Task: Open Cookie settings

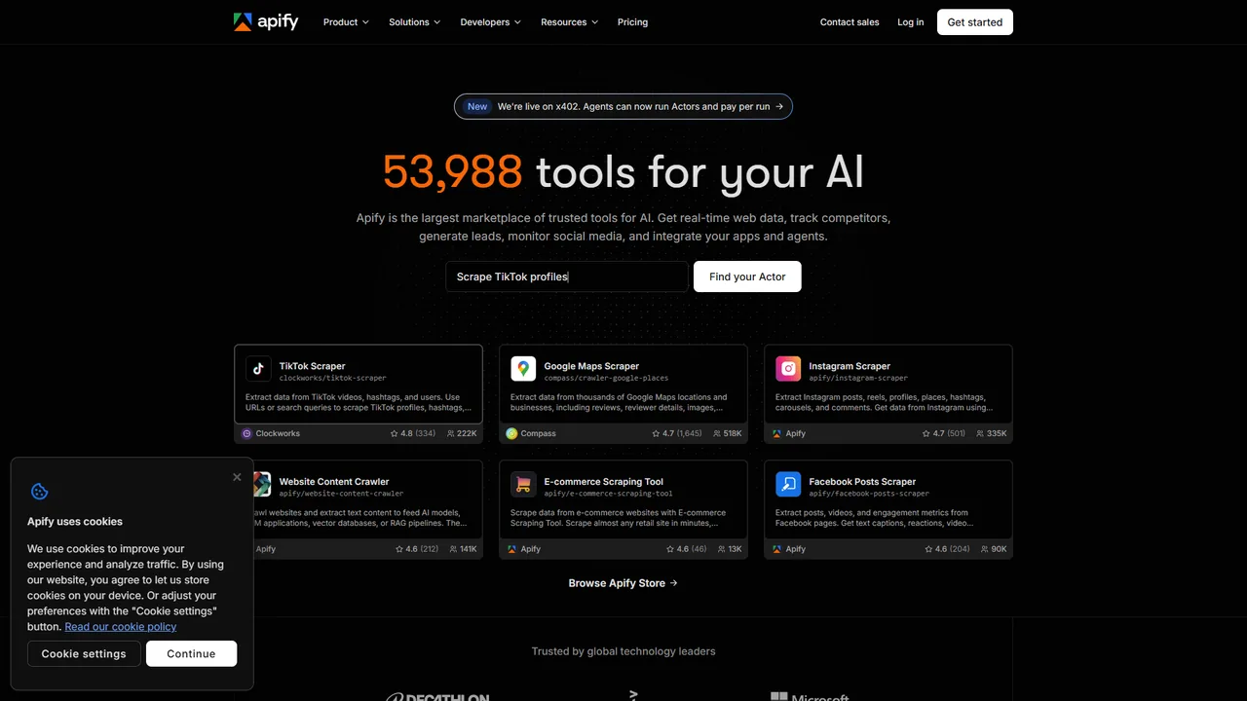Action: click(x=84, y=654)
